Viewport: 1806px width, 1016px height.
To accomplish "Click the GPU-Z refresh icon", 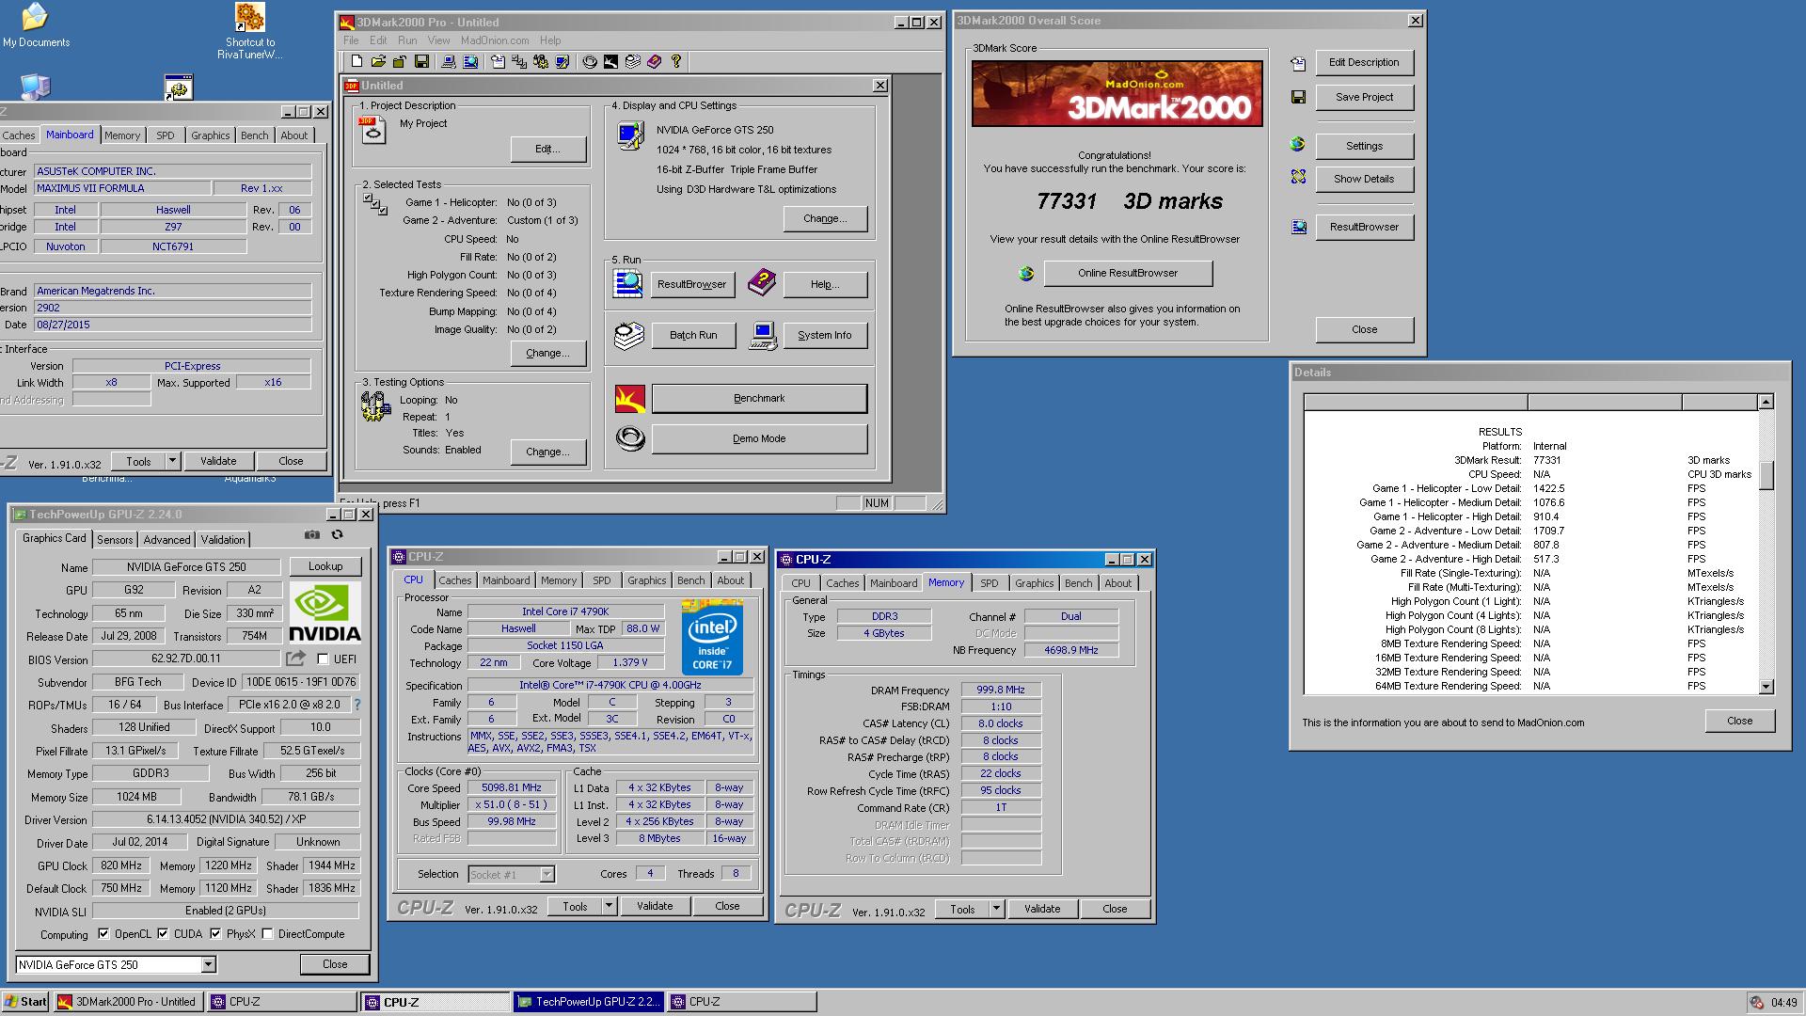I will [337, 534].
